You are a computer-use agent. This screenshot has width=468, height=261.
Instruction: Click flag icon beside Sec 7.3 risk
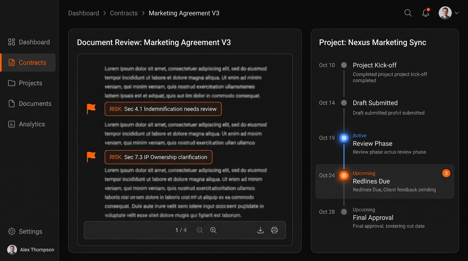[x=91, y=157]
